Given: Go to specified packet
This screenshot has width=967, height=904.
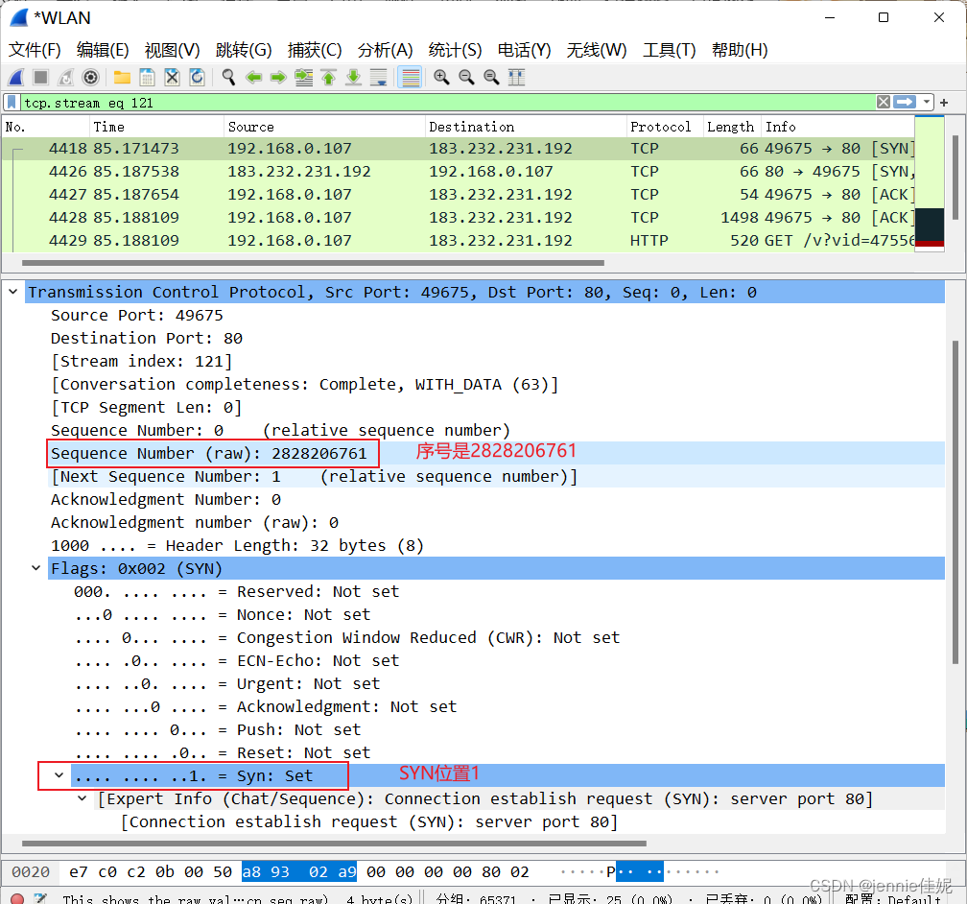Looking at the screenshot, I should point(303,77).
